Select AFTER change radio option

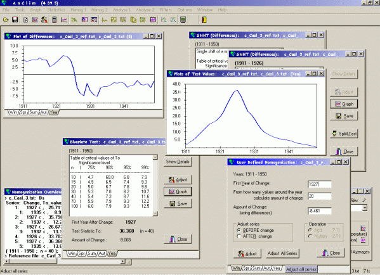(x=239, y=236)
